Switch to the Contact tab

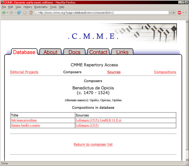point(98,52)
